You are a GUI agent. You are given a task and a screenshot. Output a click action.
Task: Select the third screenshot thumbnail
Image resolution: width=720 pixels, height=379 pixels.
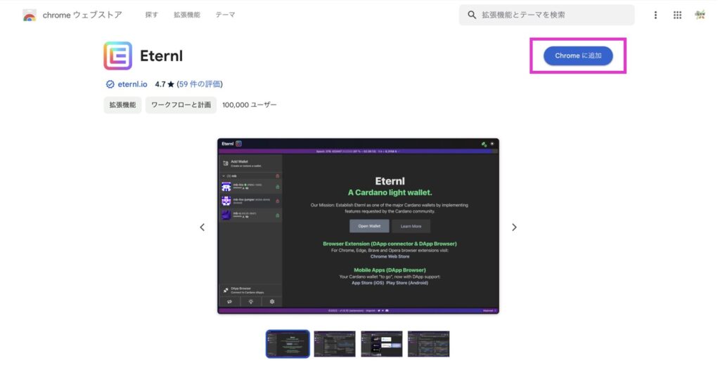coord(382,344)
